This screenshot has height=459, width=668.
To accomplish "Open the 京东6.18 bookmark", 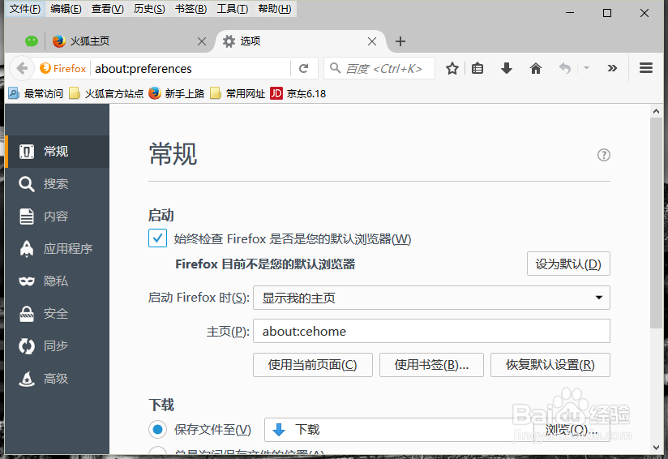I will (298, 93).
